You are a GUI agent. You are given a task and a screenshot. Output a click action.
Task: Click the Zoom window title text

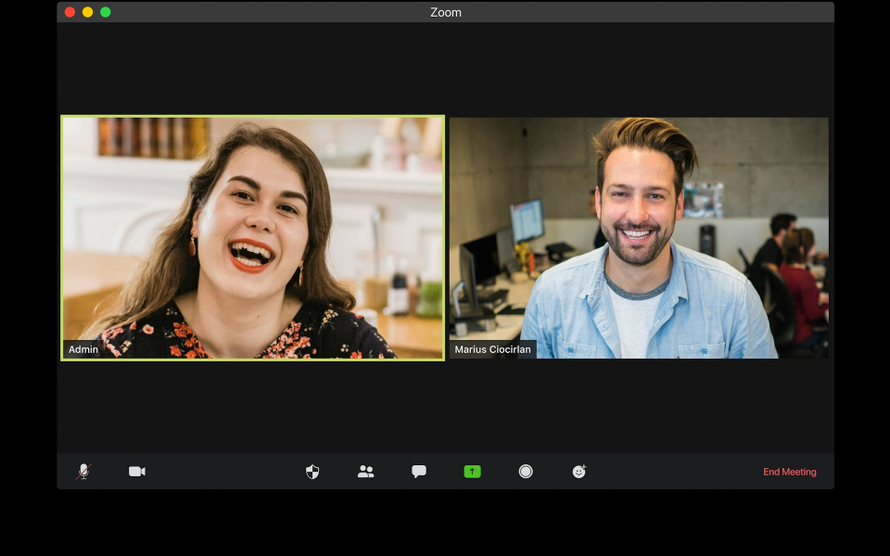tap(445, 12)
